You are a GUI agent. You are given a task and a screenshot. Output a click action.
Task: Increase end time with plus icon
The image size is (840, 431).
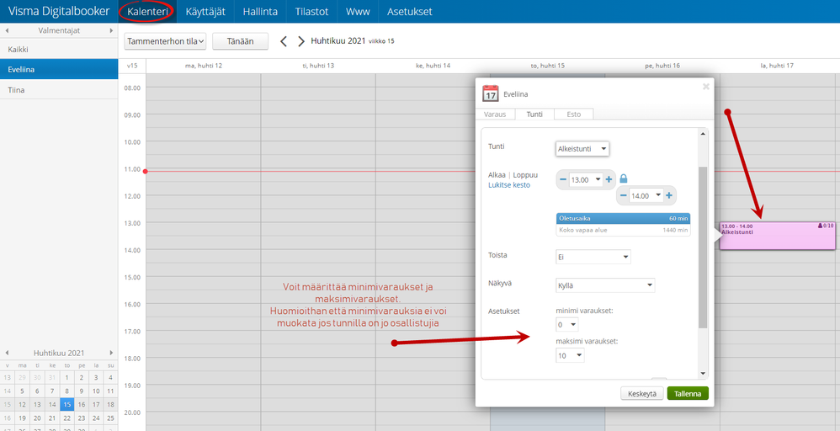tap(668, 196)
